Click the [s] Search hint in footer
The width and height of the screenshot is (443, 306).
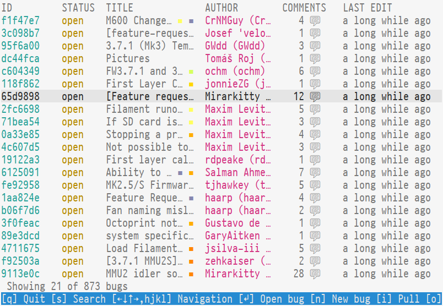click(x=79, y=299)
